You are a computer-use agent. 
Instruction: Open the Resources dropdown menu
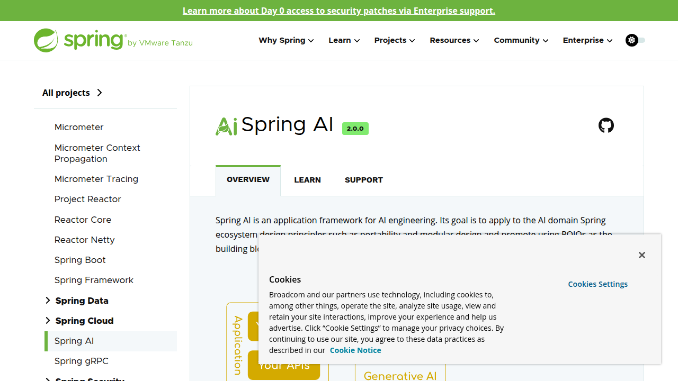[x=454, y=40]
